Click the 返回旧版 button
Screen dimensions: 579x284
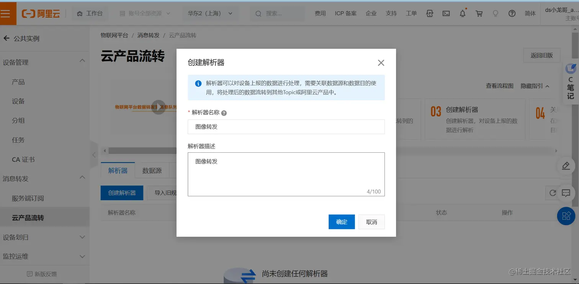click(541, 55)
